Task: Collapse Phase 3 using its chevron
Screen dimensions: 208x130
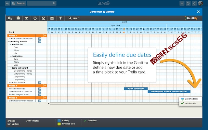Action: [45, 98]
